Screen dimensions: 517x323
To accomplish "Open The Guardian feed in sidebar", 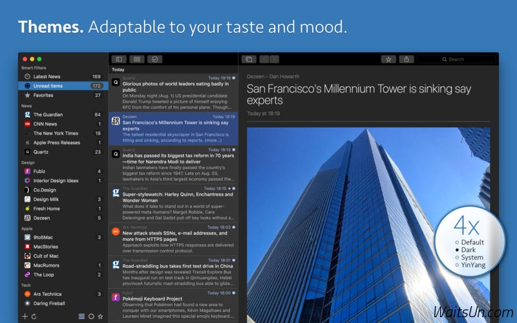I will [48, 114].
